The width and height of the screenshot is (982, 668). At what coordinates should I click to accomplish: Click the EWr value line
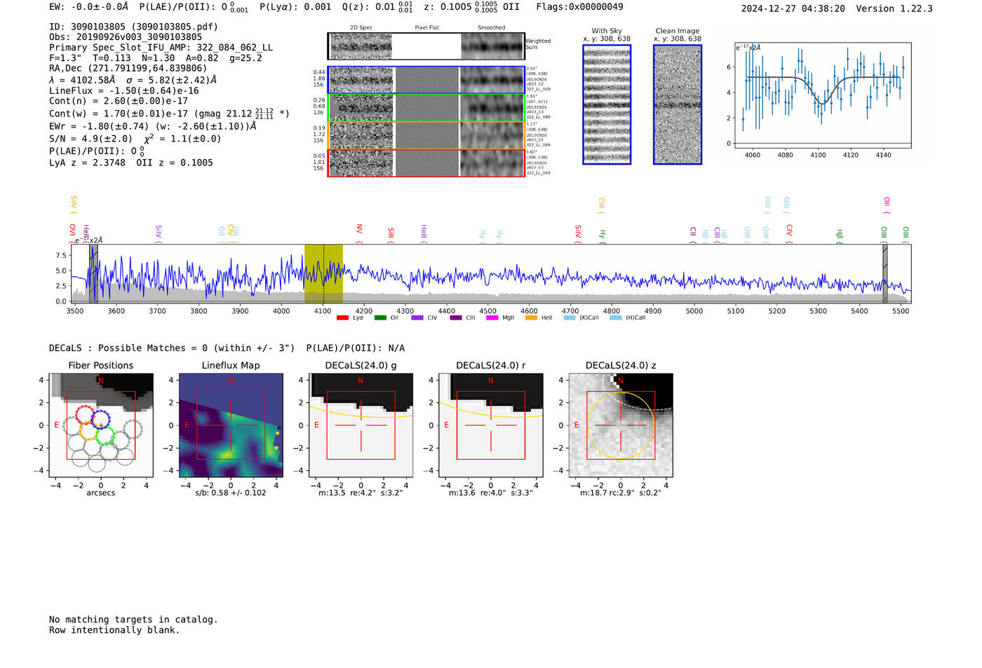152,126
